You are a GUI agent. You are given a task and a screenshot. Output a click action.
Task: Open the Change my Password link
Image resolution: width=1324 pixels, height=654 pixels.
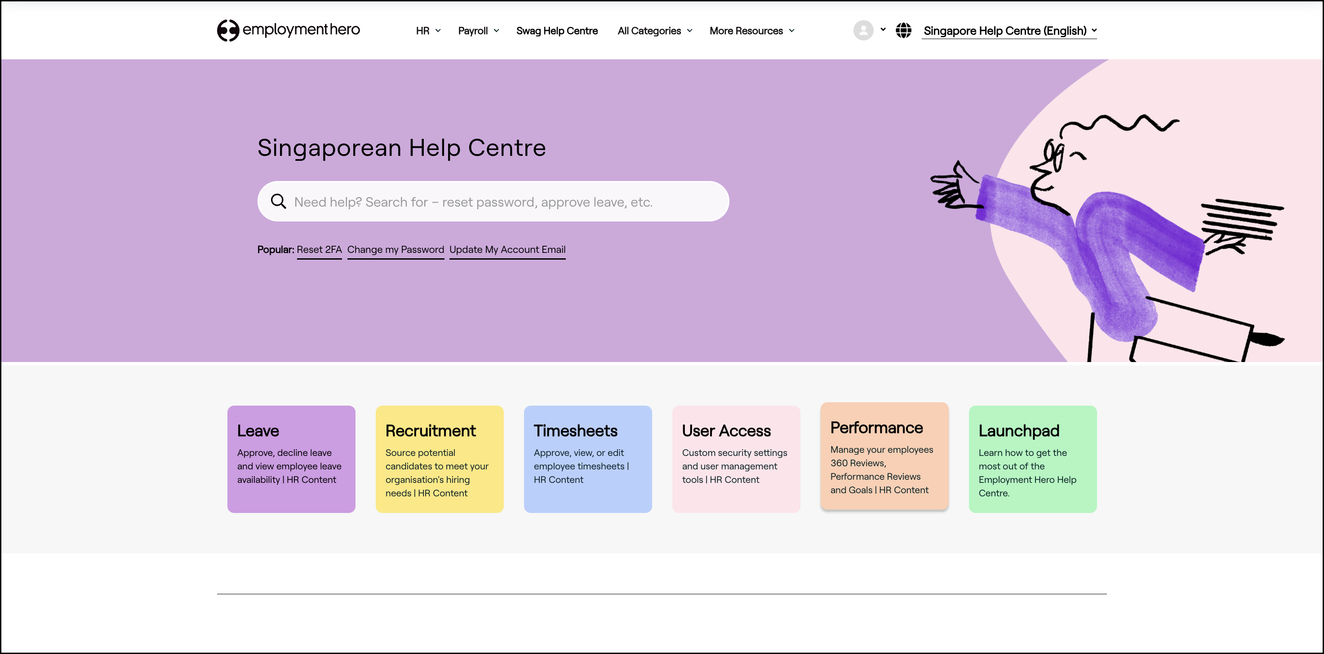(395, 250)
